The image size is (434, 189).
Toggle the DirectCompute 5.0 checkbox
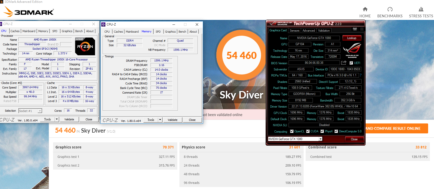[x=336, y=131]
